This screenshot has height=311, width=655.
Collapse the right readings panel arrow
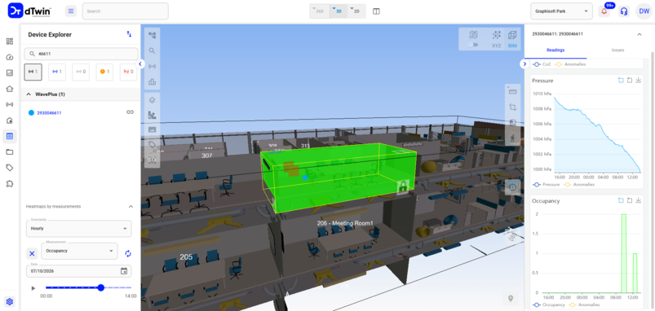(524, 64)
